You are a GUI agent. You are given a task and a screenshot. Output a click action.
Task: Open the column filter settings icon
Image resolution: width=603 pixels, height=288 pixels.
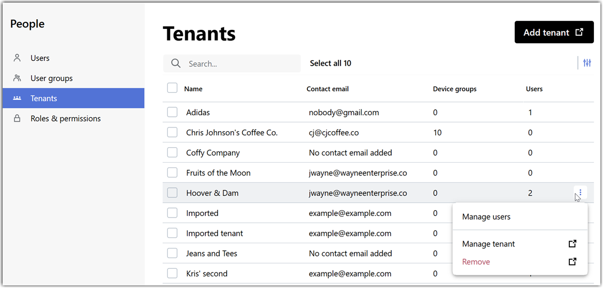[x=587, y=63]
